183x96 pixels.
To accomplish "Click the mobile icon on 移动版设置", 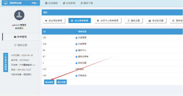I will tap(150, 21).
